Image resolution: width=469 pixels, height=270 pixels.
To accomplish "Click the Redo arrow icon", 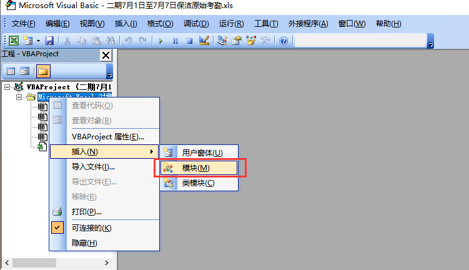I will [x=142, y=41].
